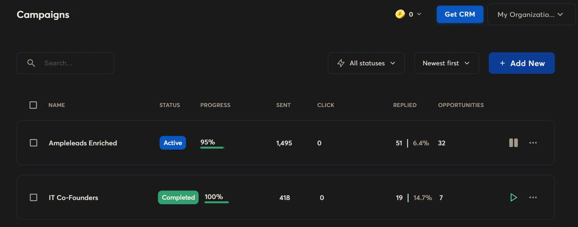Check the Ampleleads Enriched row checkbox
Image resolution: width=578 pixels, height=227 pixels.
click(x=34, y=143)
